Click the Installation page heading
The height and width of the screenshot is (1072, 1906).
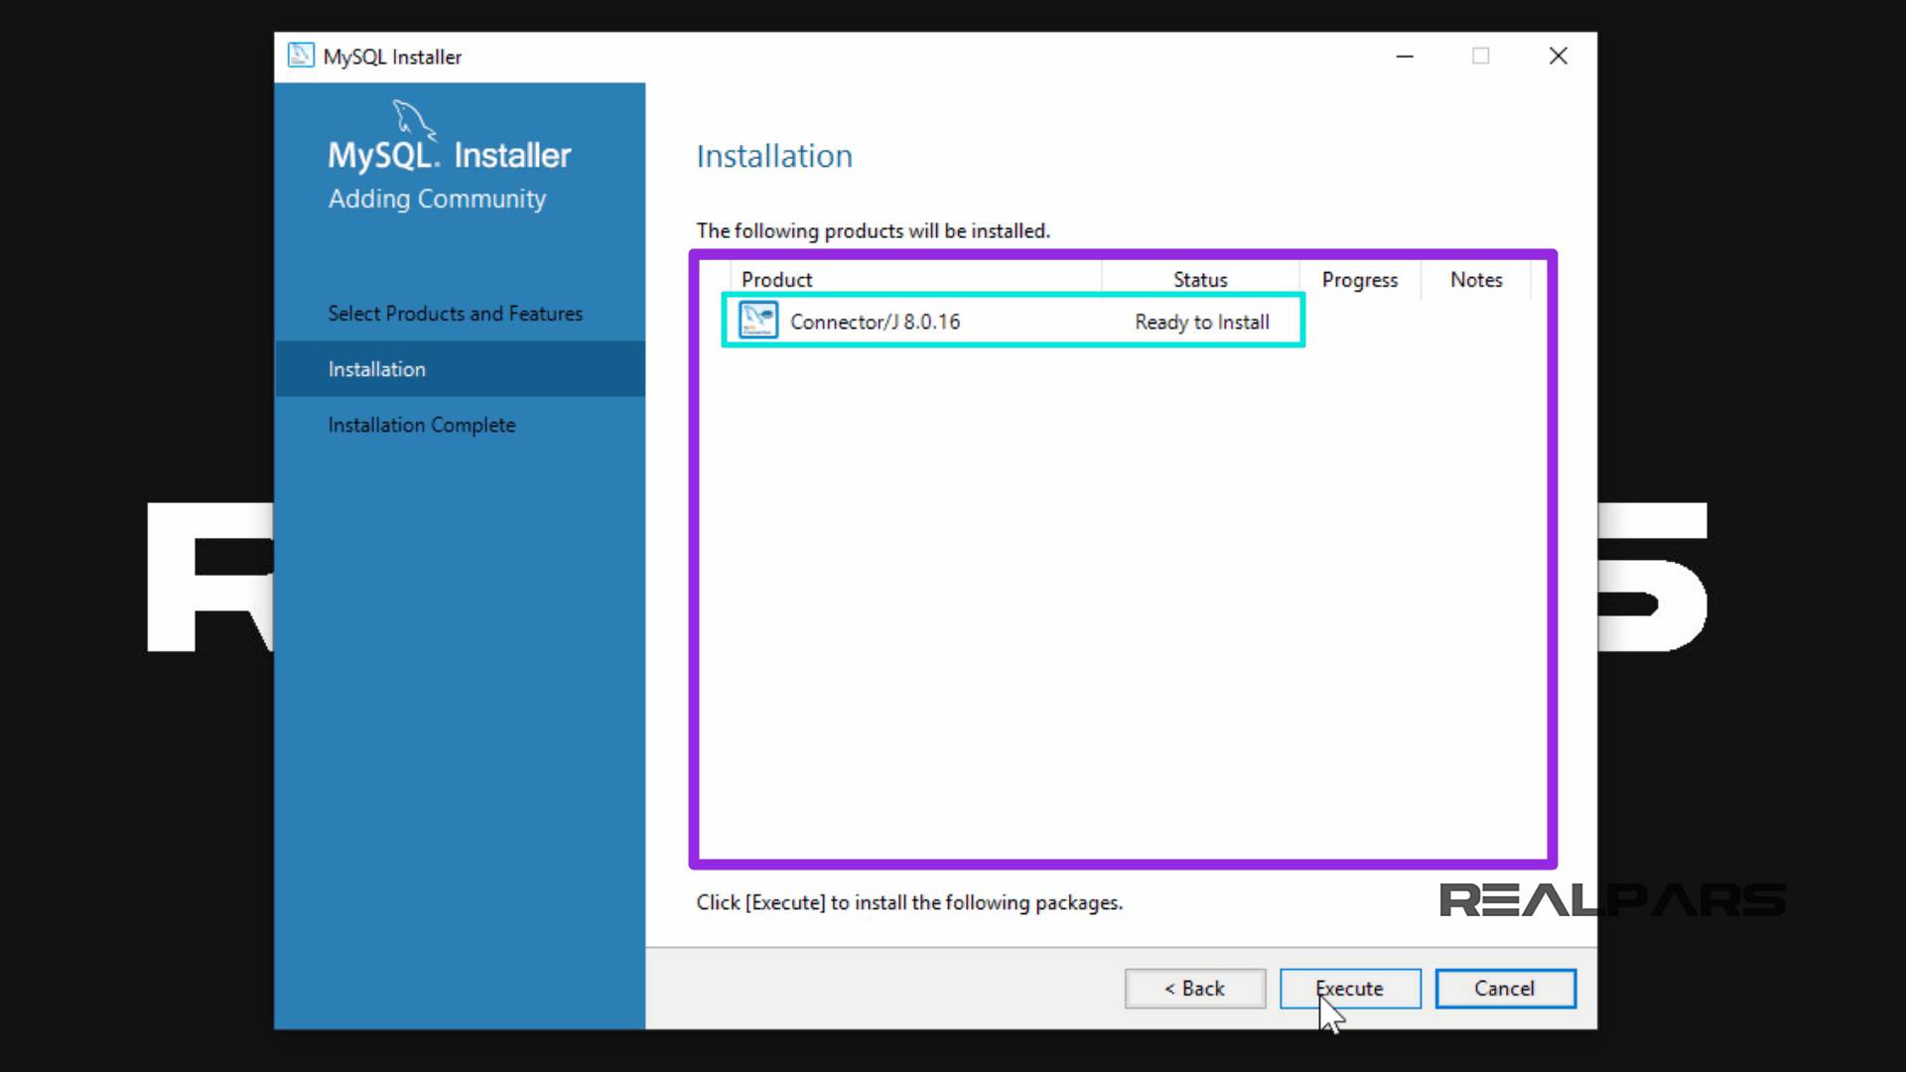point(773,156)
